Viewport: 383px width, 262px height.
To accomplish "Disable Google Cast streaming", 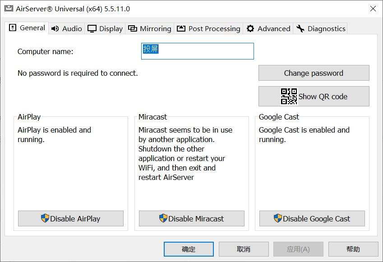I will 312,218.
